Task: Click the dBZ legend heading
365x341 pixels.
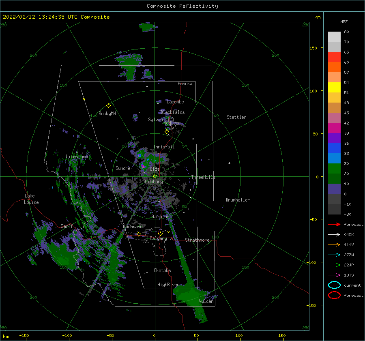Action: pos(344,21)
